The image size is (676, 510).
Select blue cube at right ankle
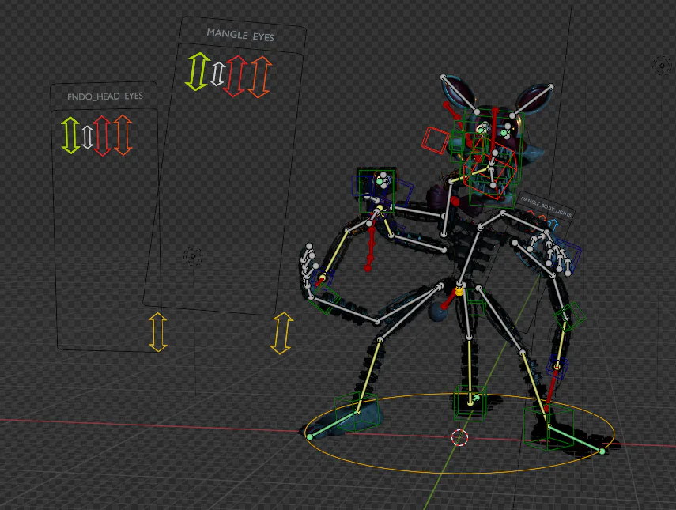click(557, 366)
